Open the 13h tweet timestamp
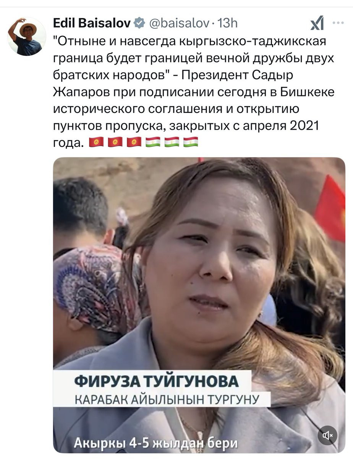The width and height of the screenshot is (353, 459). click(227, 24)
